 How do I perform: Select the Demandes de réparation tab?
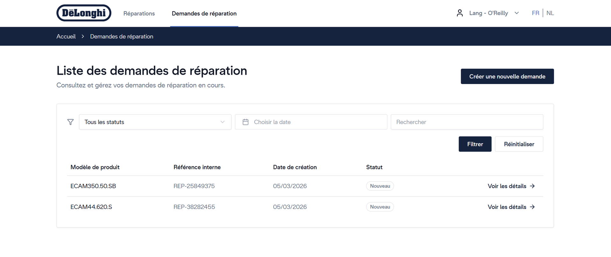204,14
